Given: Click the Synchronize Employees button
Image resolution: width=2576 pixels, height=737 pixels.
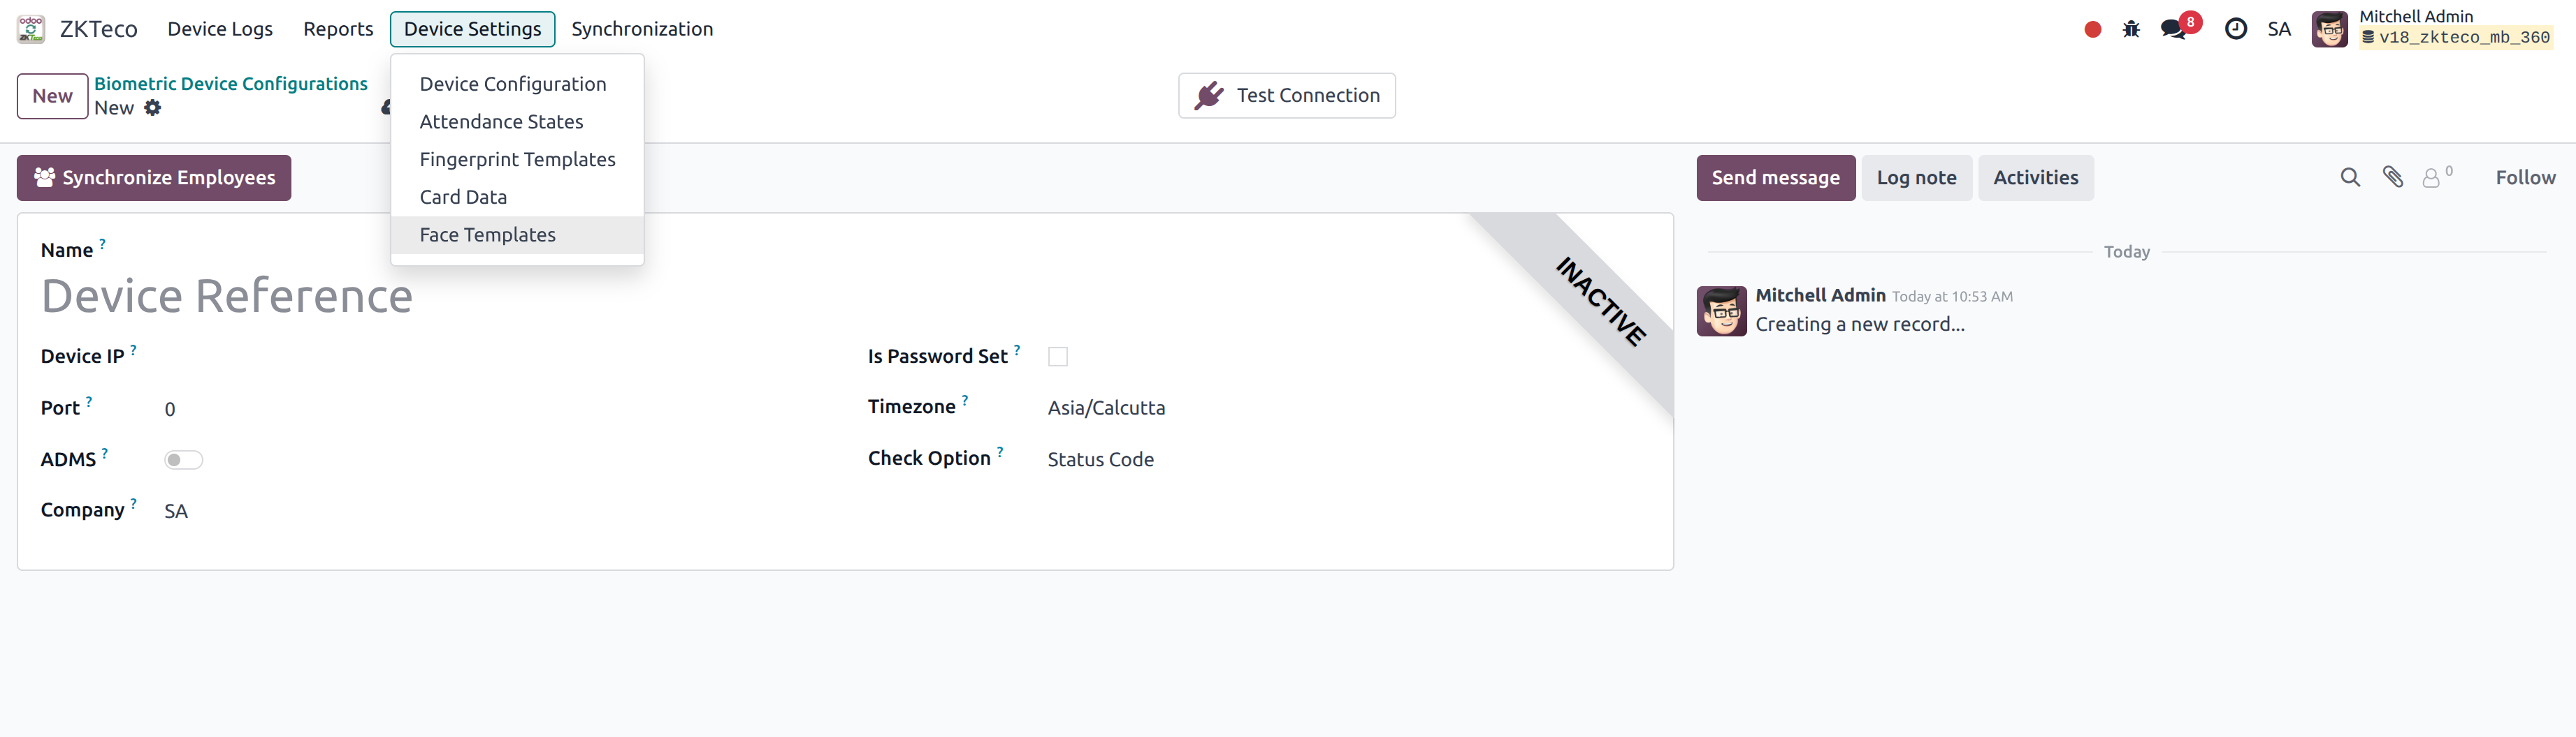Looking at the screenshot, I should click(154, 178).
